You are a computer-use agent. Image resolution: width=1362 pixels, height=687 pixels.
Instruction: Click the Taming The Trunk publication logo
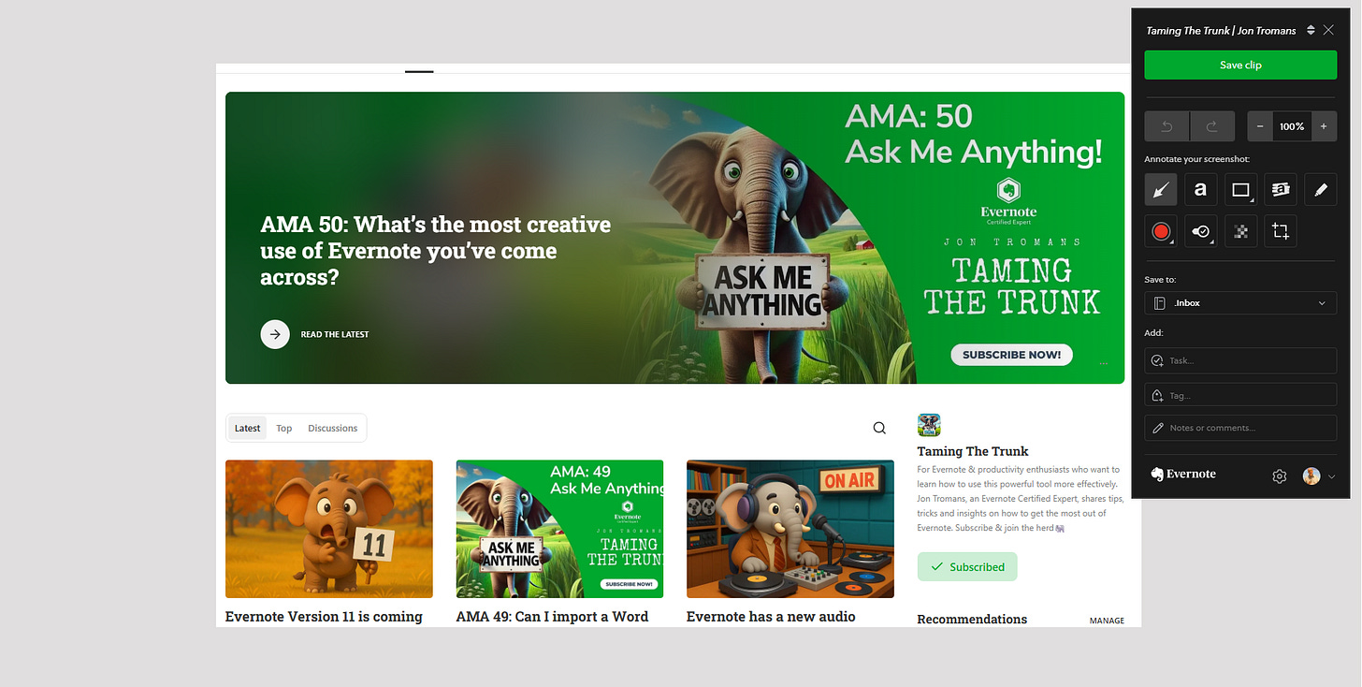pos(929,425)
